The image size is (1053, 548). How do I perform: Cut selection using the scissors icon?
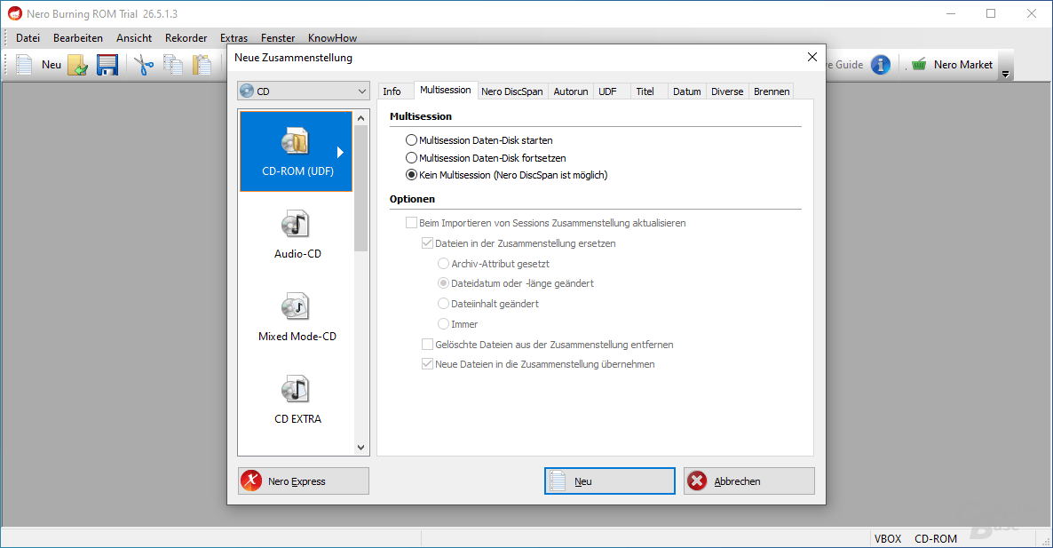coord(142,64)
